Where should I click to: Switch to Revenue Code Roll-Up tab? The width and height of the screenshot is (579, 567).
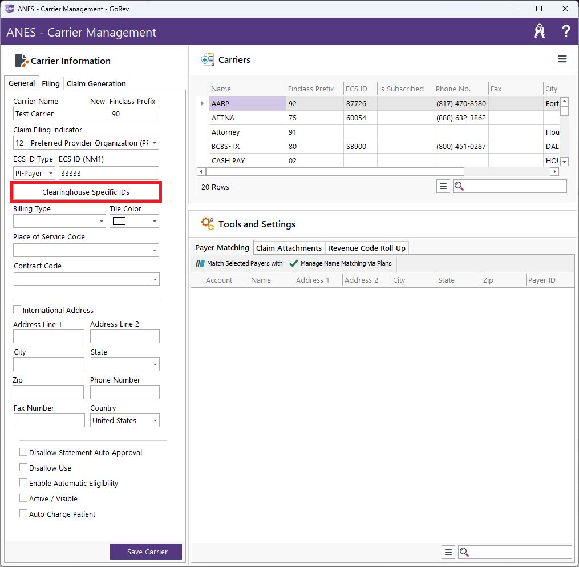pyautogui.click(x=367, y=248)
